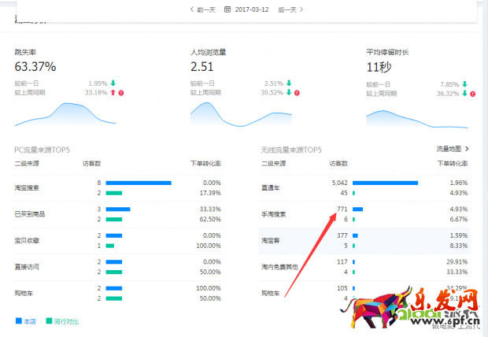Go to previous day with 前一天
Image resolution: width=488 pixels, height=337 pixels.
(203, 9)
